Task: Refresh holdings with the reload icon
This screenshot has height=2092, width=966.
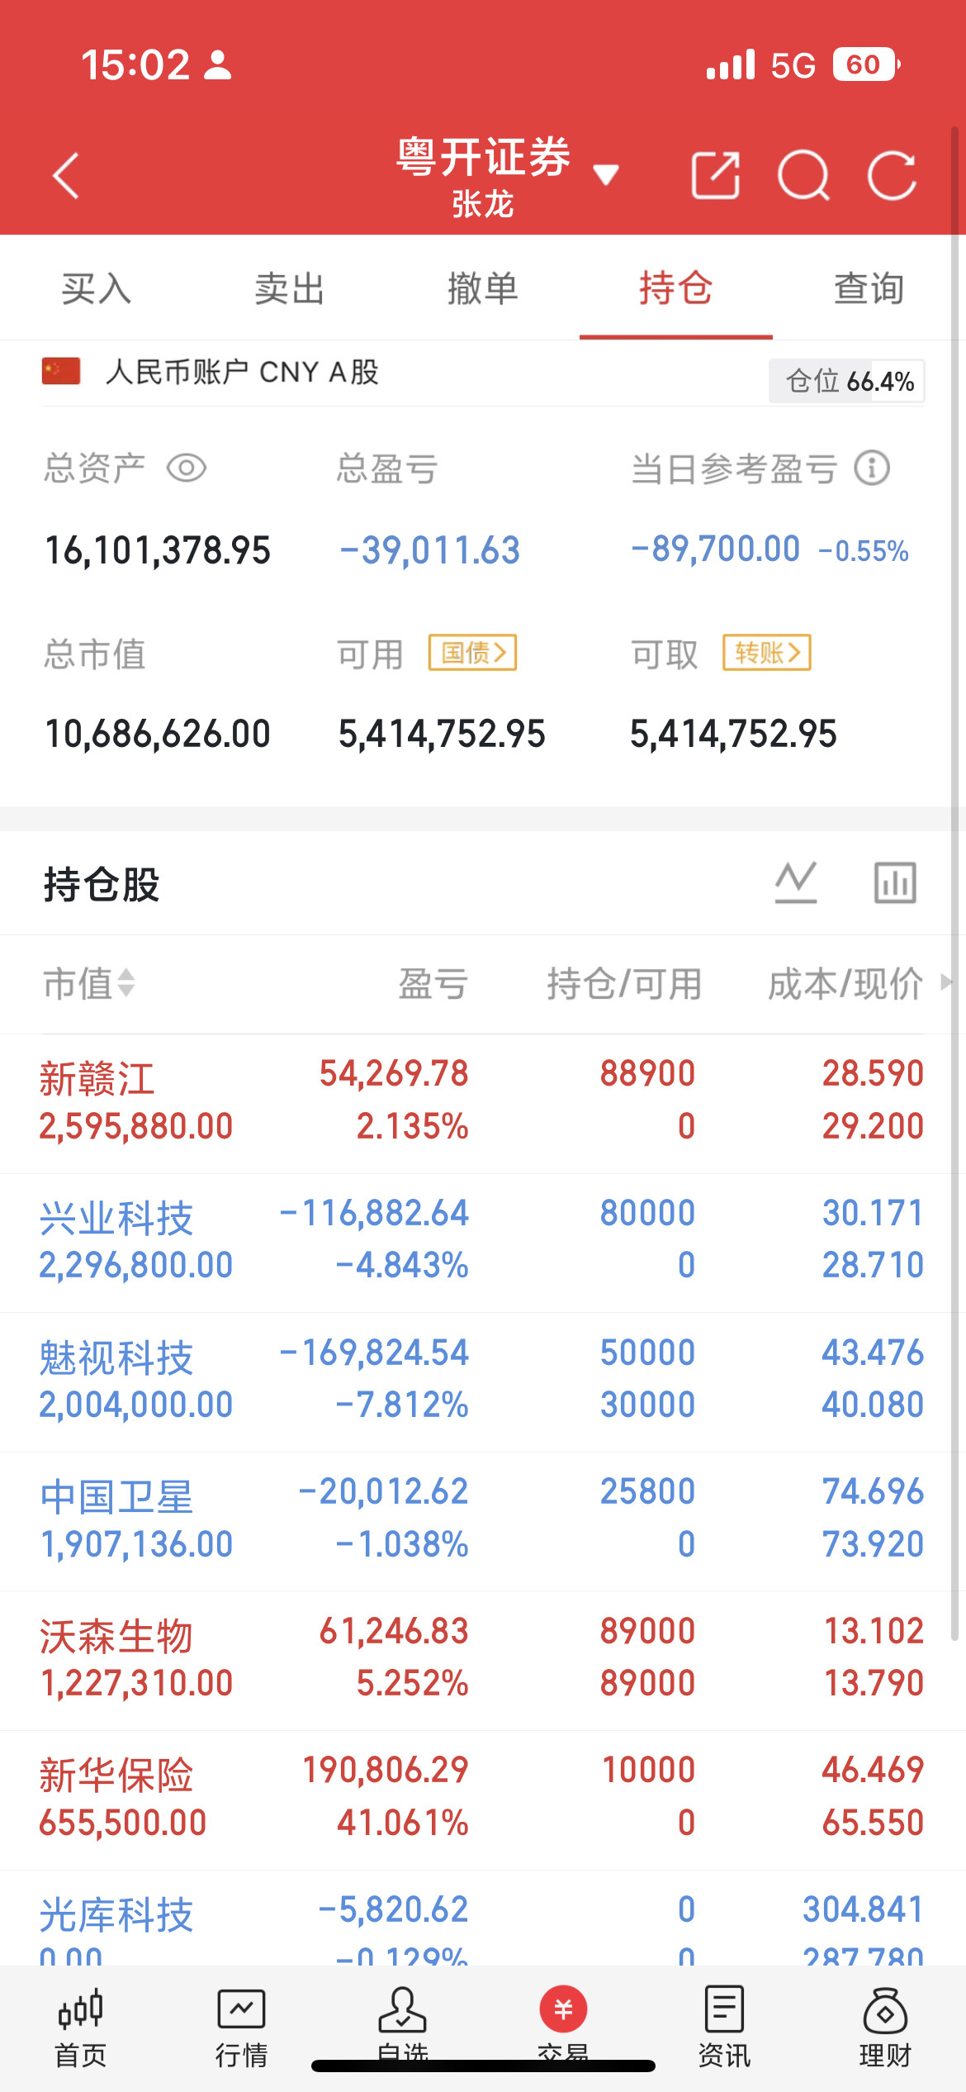Action: point(893,175)
